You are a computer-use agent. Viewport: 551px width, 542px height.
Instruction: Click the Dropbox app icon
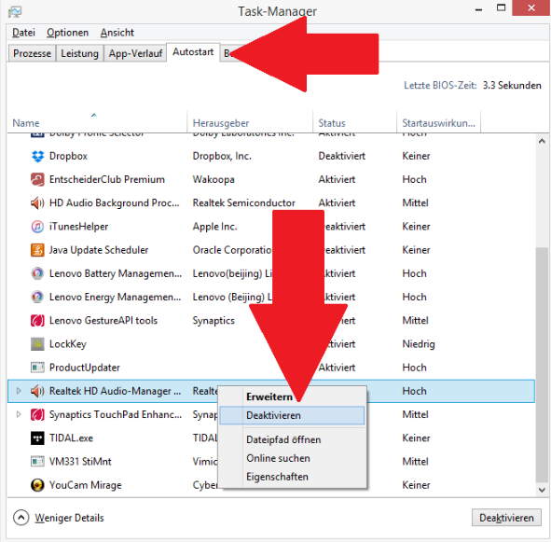click(x=37, y=156)
